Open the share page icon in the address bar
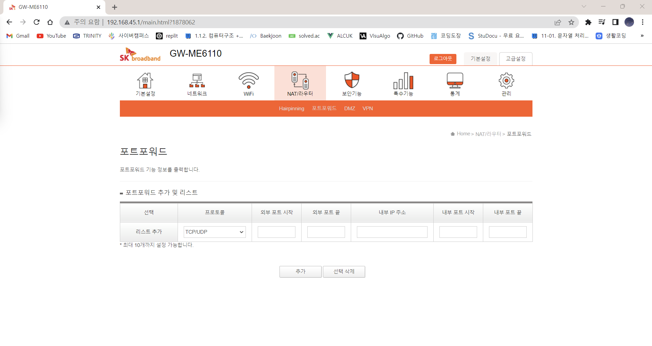 (558, 22)
